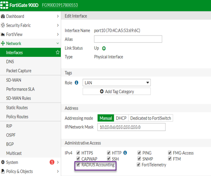This screenshot has width=211, height=176.
Task: Expand the Dashboard menu chevron
Action: (58, 16)
